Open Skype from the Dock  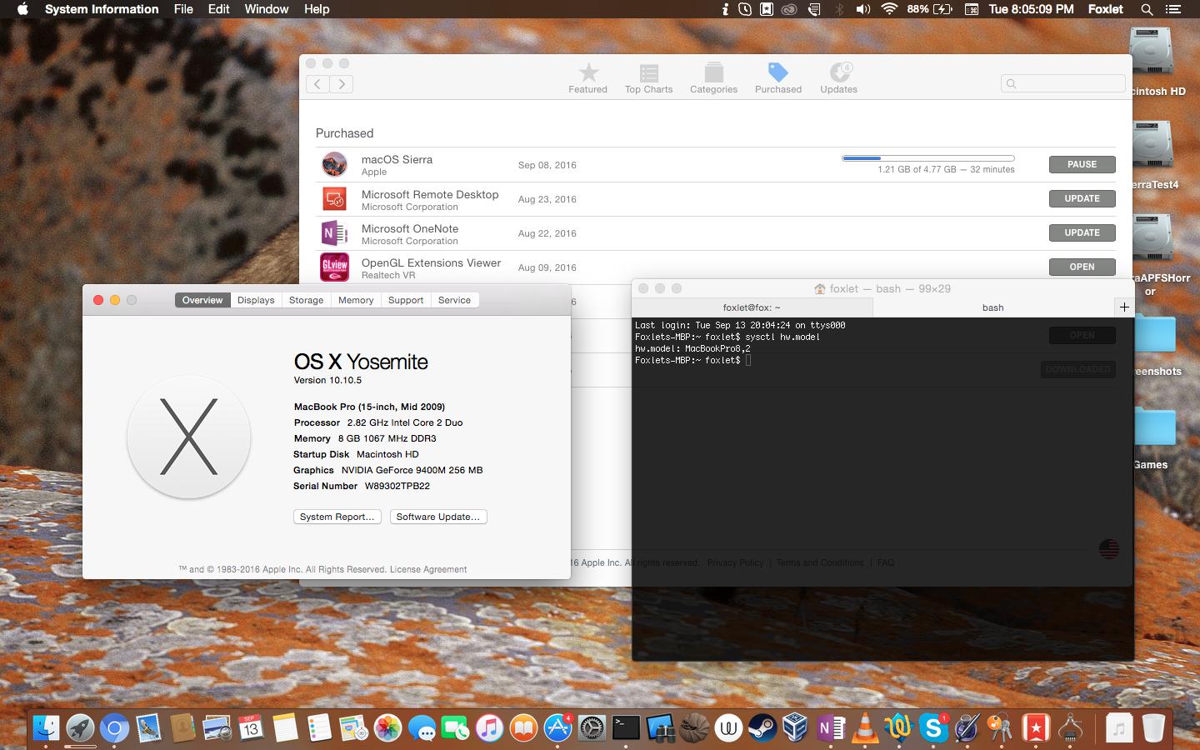tap(933, 728)
